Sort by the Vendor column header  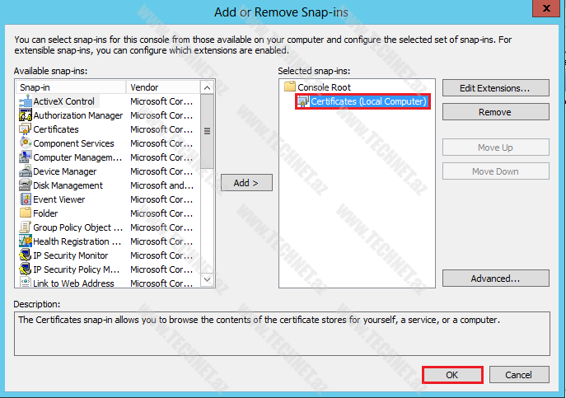[x=161, y=87]
